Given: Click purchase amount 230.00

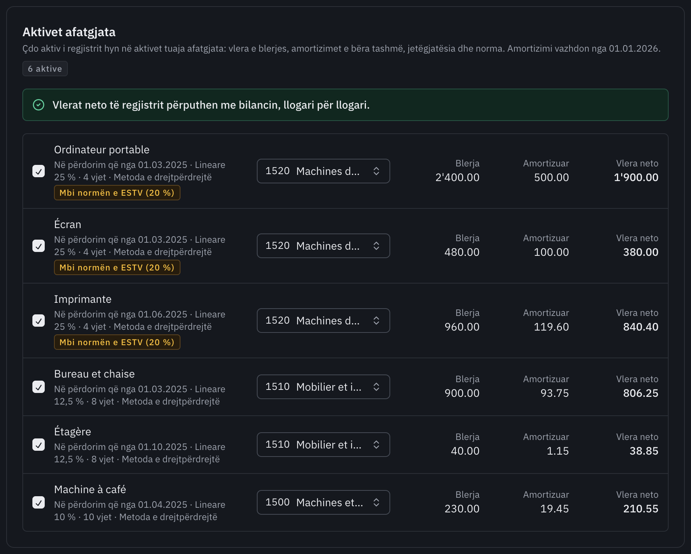Looking at the screenshot, I should (462, 509).
